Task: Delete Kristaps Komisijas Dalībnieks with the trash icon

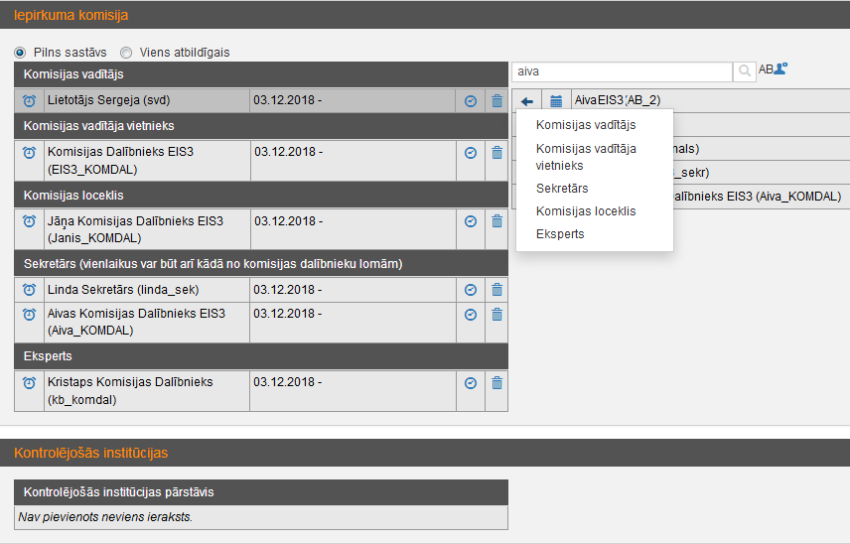Action: click(x=496, y=382)
